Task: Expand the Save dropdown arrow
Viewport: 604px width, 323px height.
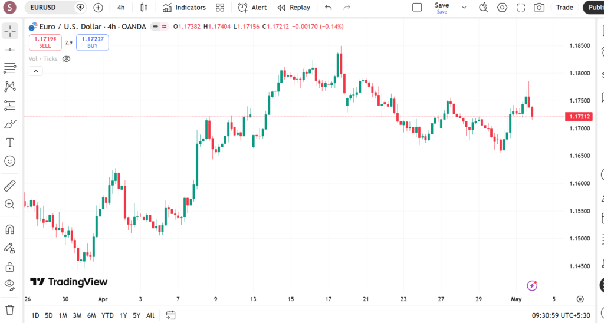Action: 464,7
